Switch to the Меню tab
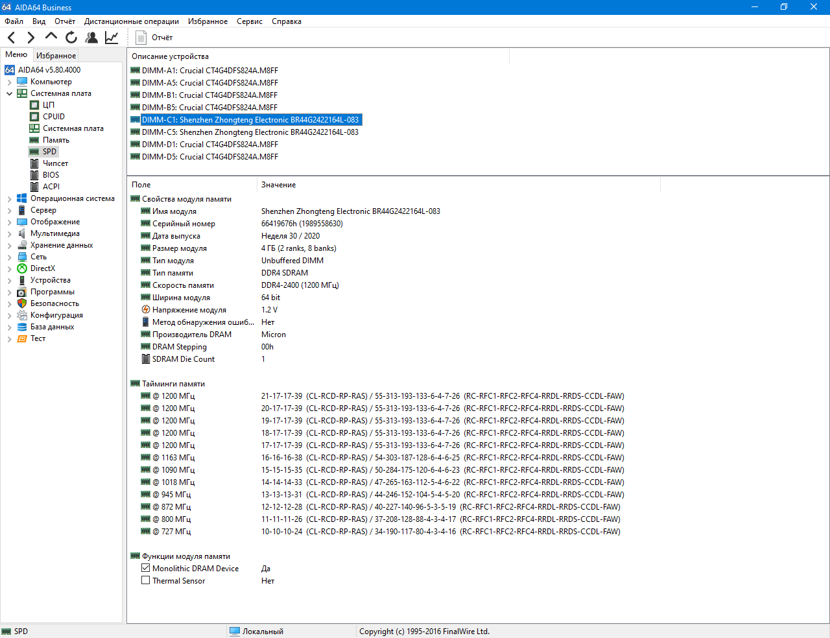The image size is (830, 638). (16, 54)
